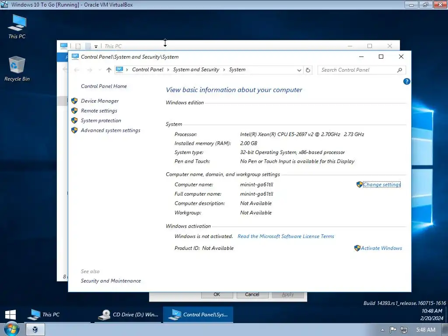Click the Windows Start logo in guest taskbar
448x336 pixels.
(10, 315)
